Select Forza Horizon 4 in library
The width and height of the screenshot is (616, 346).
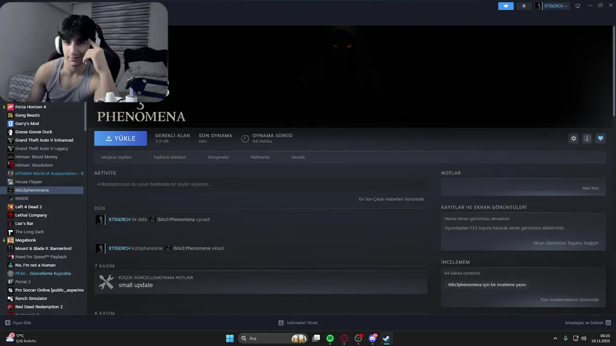click(x=30, y=107)
